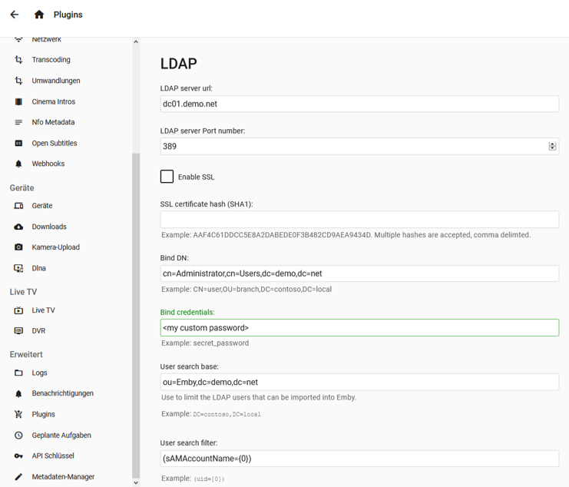
Task: Open the Transcoding icon in sidebar
Action: (x=18, y=60)
